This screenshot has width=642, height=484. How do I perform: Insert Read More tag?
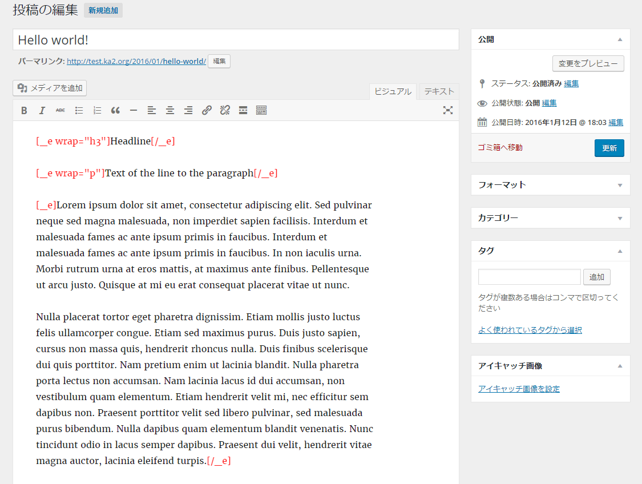click(x=243, y=111)
